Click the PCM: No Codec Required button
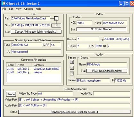The height and width of the screenshot is (117, 134). (107, 71)
